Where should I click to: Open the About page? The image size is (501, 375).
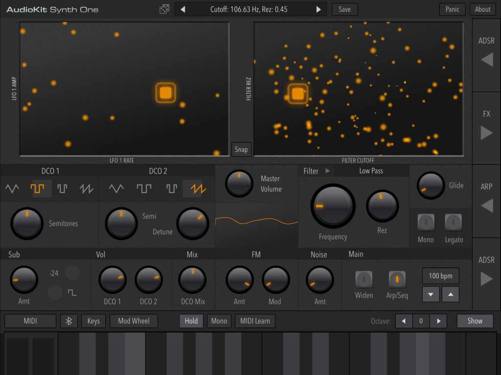(482, 9)
